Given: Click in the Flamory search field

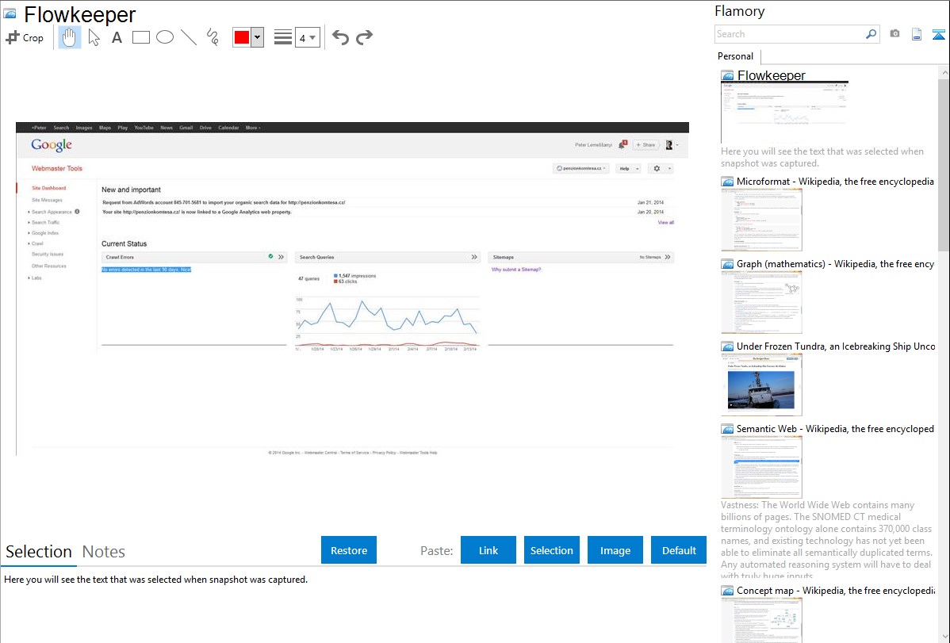Looking at the screenshot, I should [x=789, y=34].
